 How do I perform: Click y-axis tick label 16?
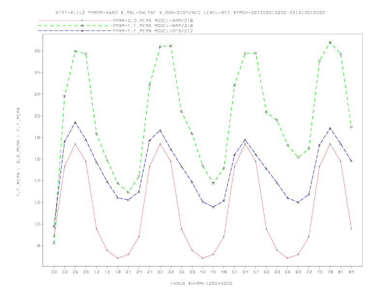pyautogui.click(x=37, y=159)
